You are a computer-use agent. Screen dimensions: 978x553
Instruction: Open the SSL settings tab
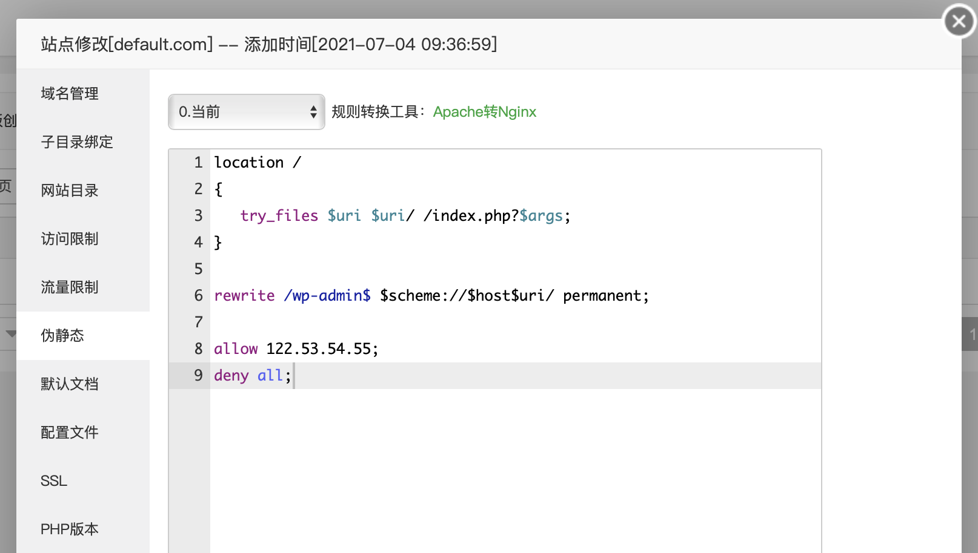[x=83, y=481]
